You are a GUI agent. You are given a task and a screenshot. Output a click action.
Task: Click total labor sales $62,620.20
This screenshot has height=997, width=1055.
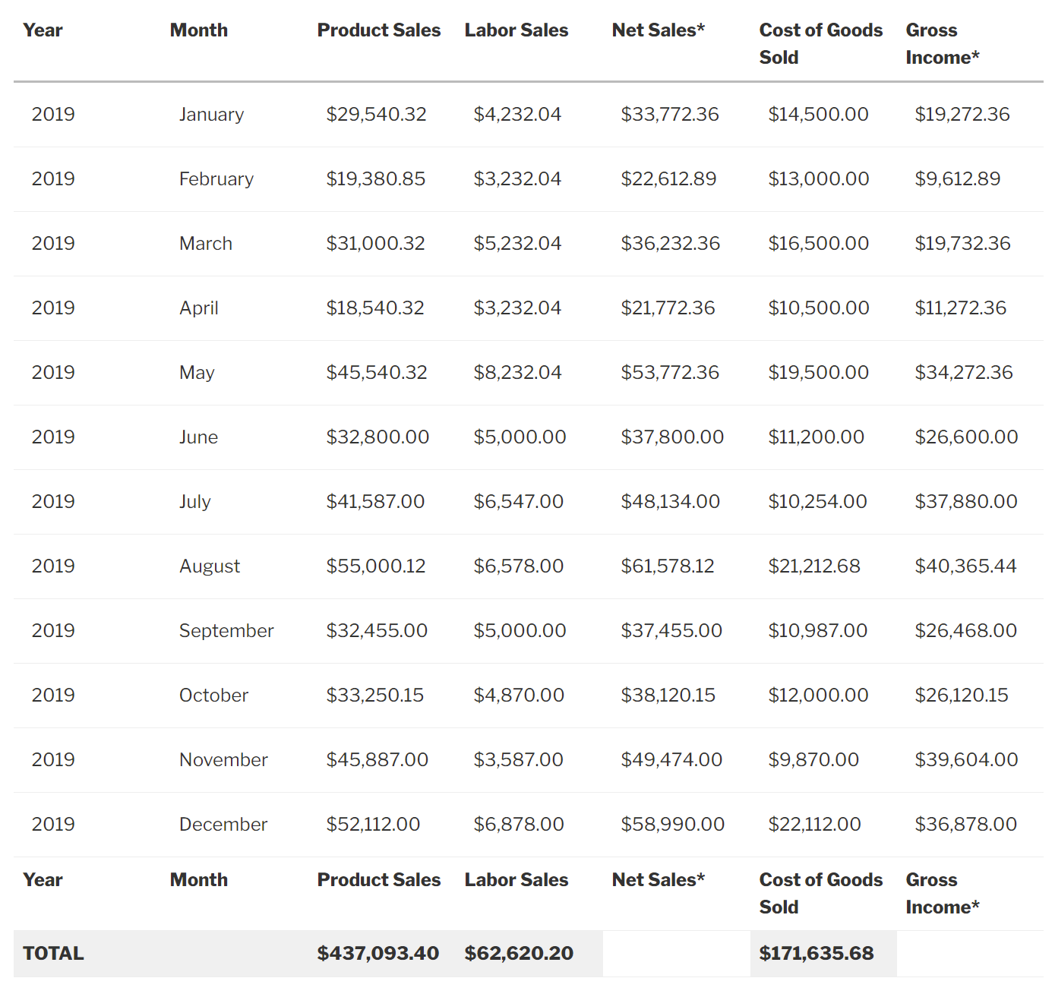[519, 954]
